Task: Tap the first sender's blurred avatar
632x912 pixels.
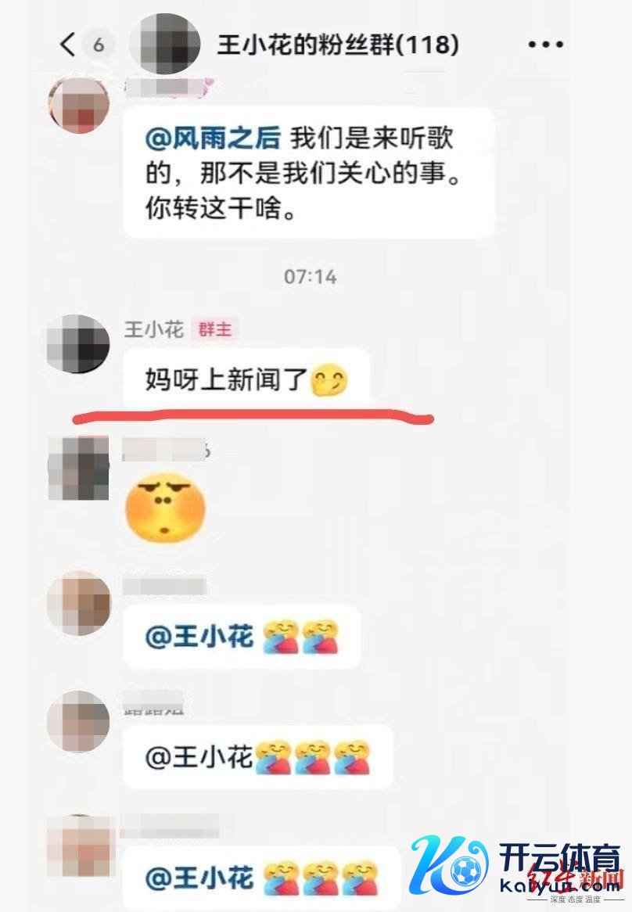Action: [78, 106]
